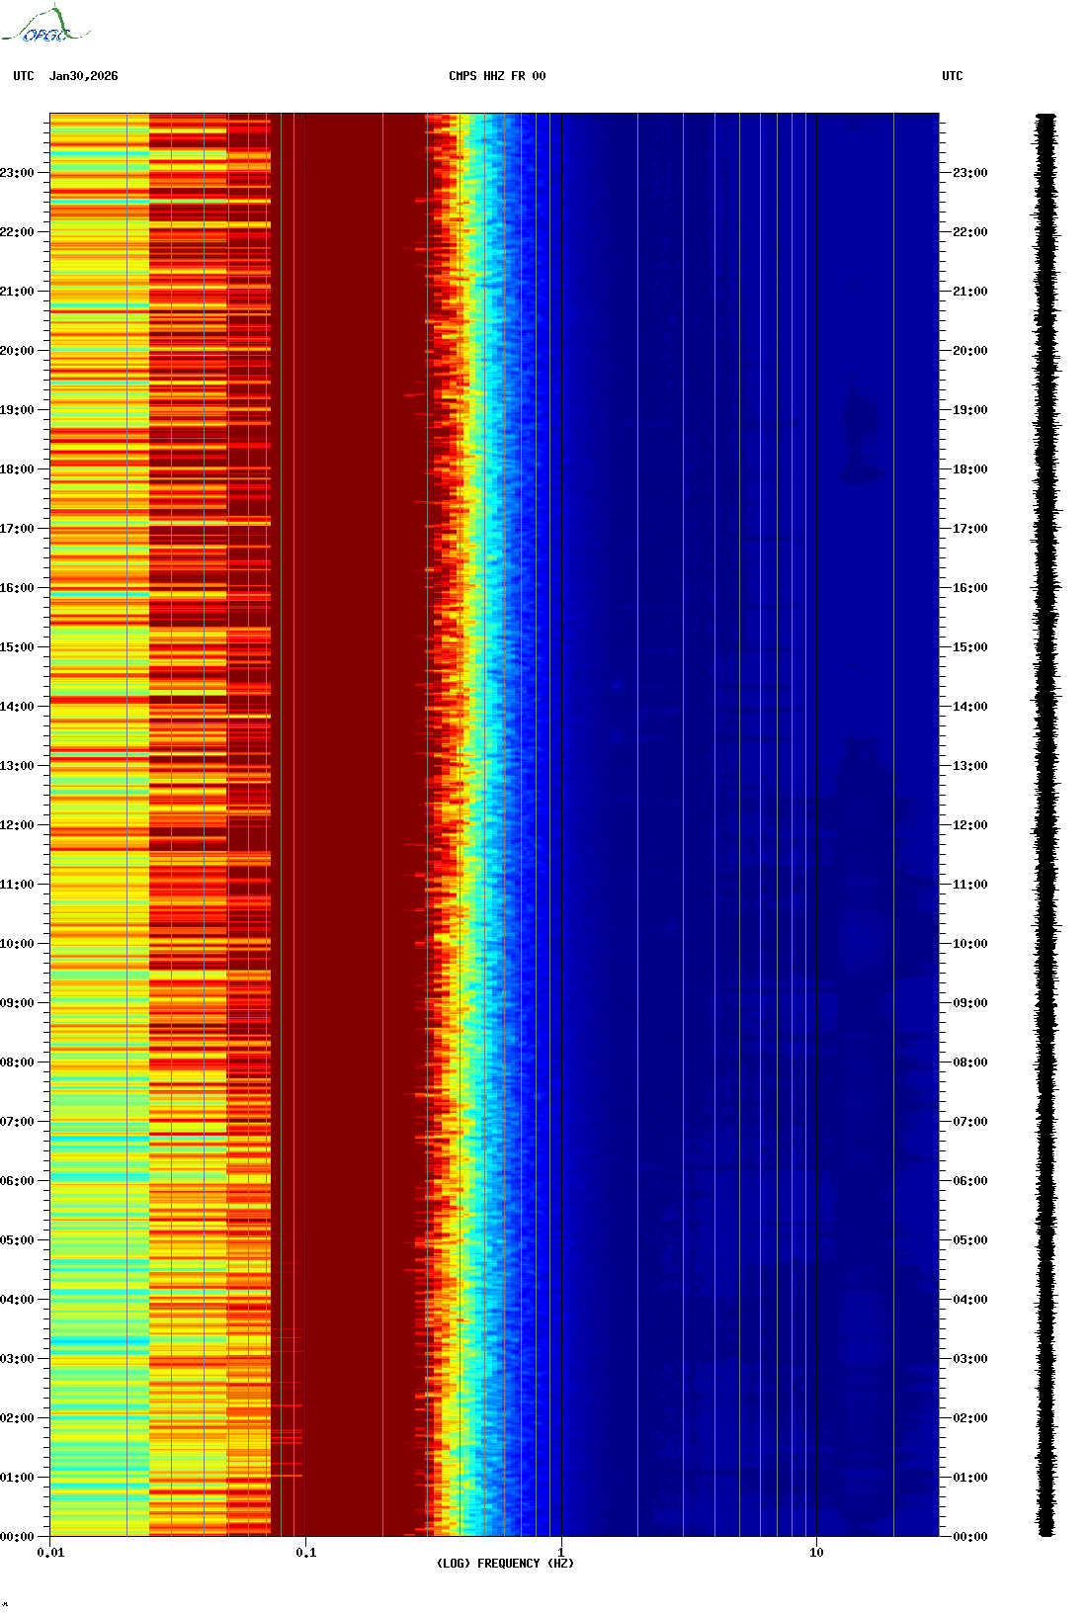1089x1615 pixels.
Task: Click the 18:00 marker on right time axis
Action: click(x=969, y=468)
